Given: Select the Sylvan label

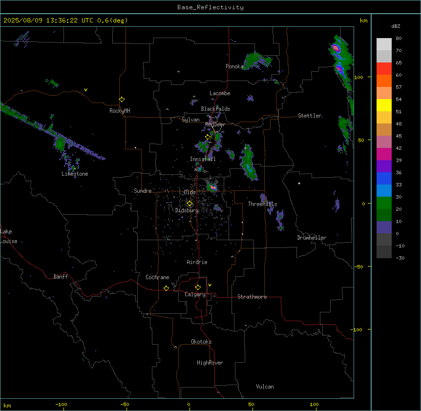Looking at the screenshot, I should (190, 120).
